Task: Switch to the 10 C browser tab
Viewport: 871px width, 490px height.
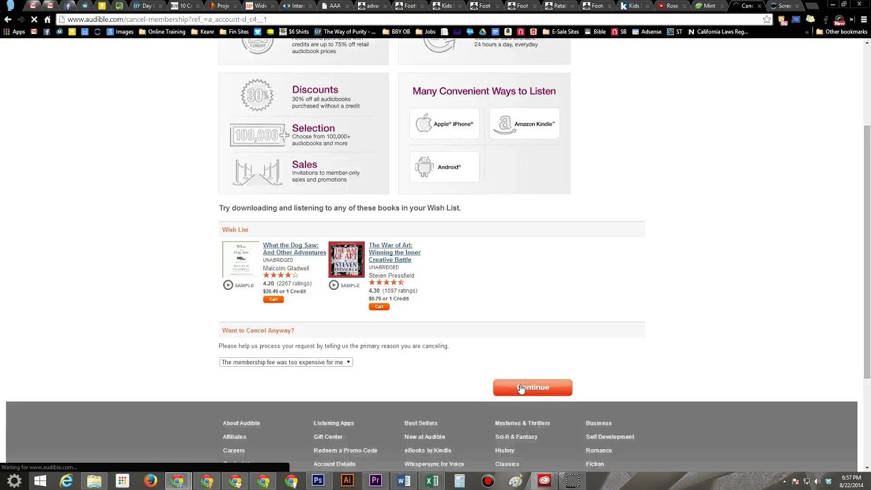Action: pos(185,5)
